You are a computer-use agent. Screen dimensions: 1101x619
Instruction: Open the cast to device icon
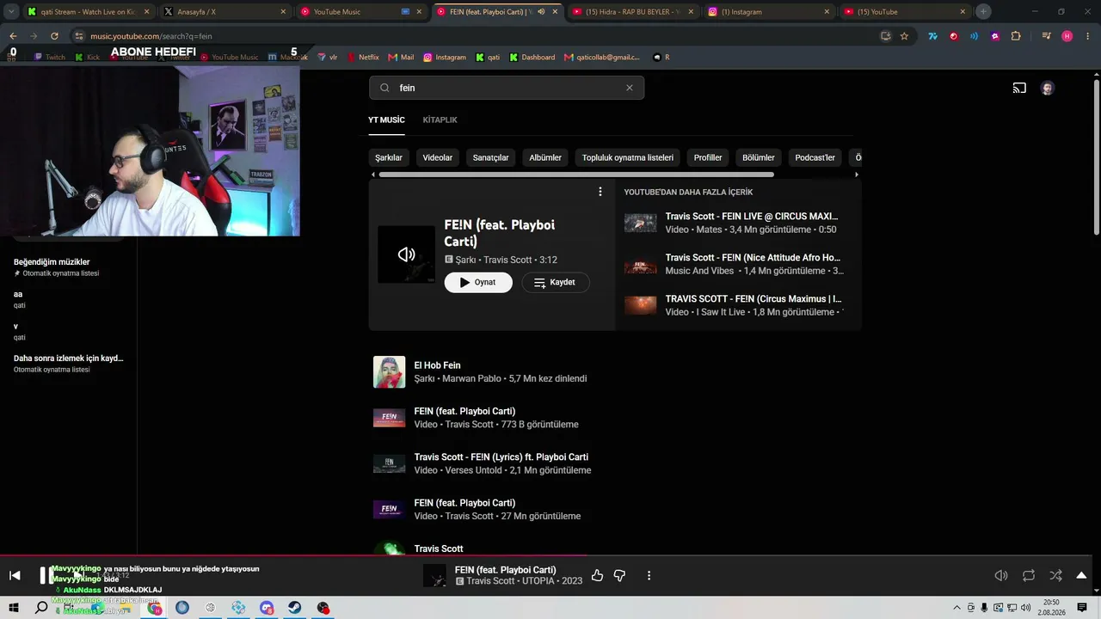coord(1019,88)
